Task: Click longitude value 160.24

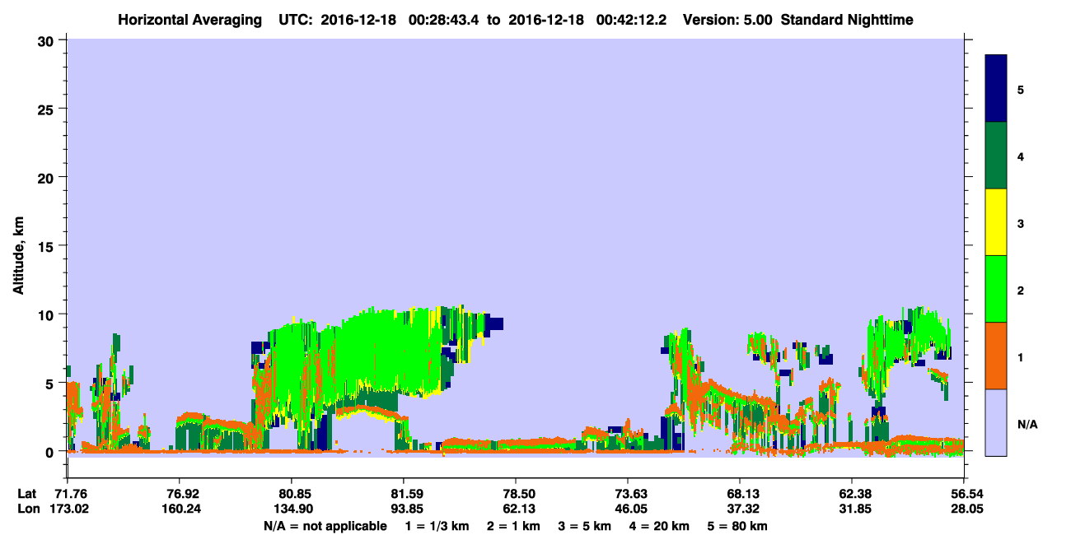Action: tap(180, 509)
